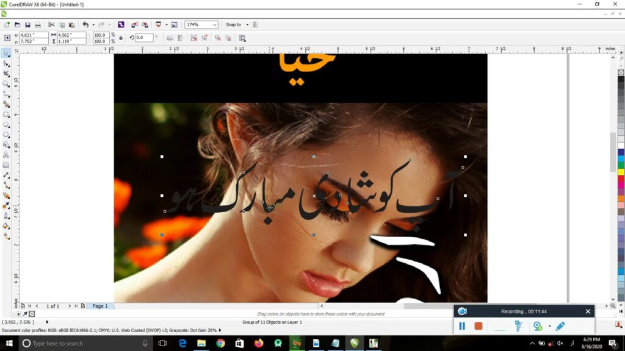Click To Back of Layer button
The image size is (625, 351).
point(228,38)
